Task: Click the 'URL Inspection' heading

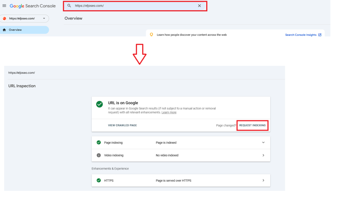Action: [x=22, y=86]
